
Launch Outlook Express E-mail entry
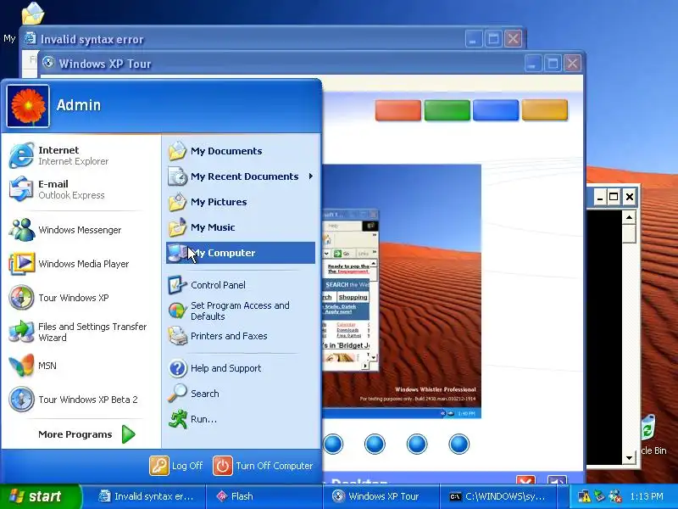coord(81,189)
